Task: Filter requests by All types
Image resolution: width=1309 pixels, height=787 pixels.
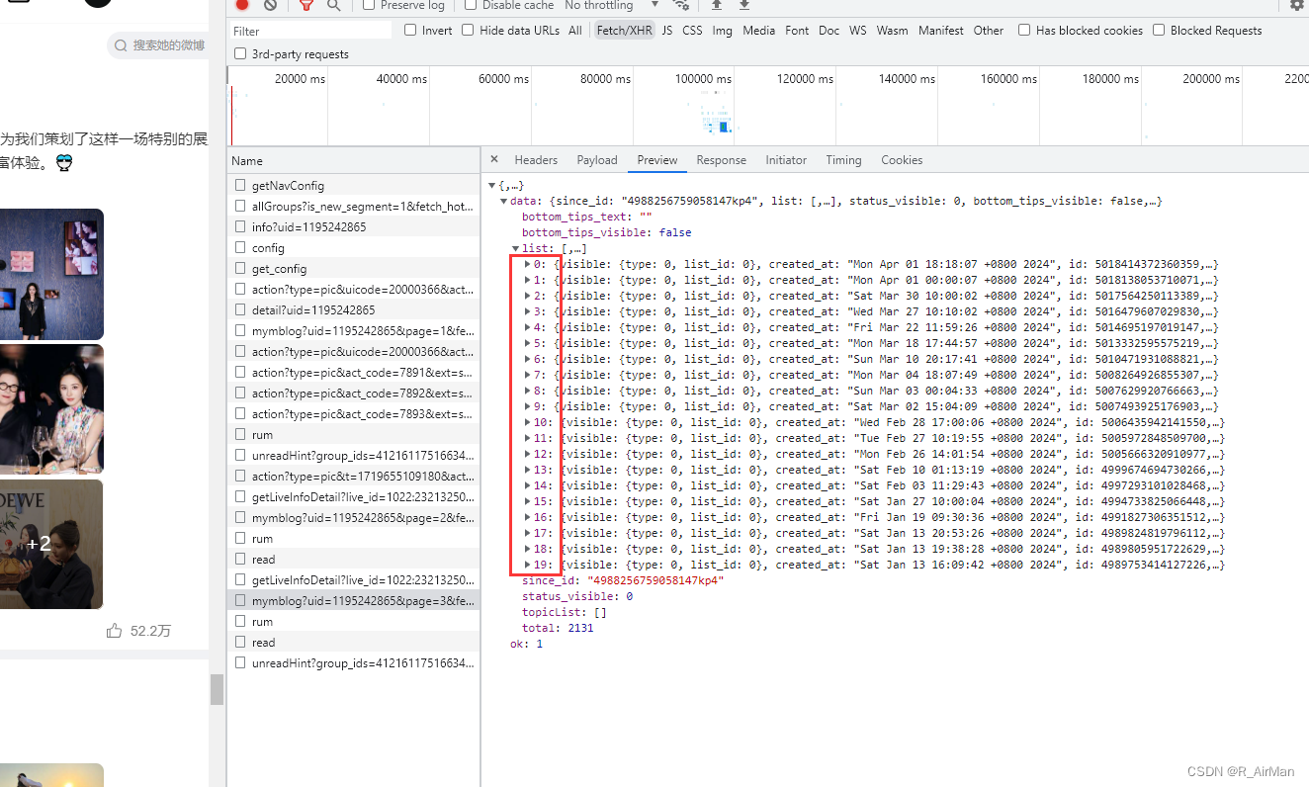Action: click(575, 31)
